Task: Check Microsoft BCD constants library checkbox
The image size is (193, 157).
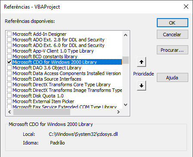Action: [x=9, y=57]
